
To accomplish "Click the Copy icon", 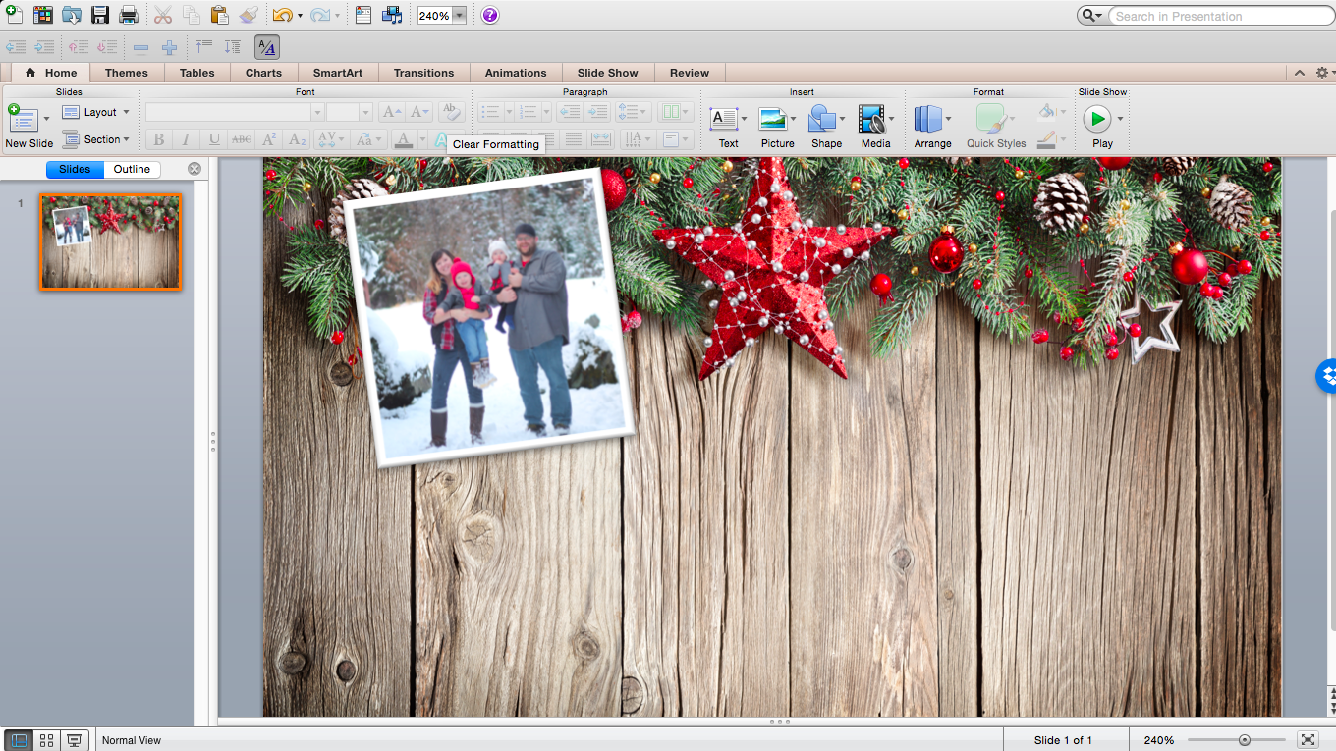I will [192, 15].
